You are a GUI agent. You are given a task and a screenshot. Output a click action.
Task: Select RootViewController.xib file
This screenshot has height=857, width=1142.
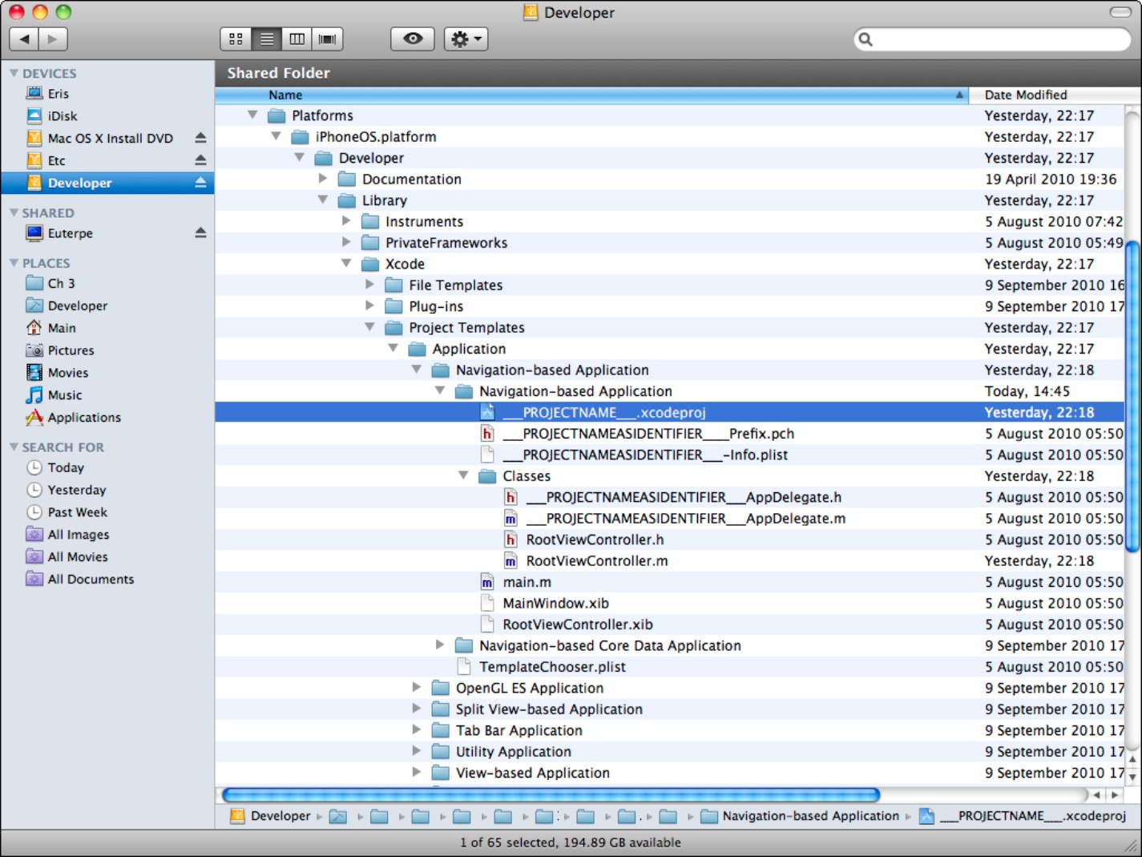(669, 625)
